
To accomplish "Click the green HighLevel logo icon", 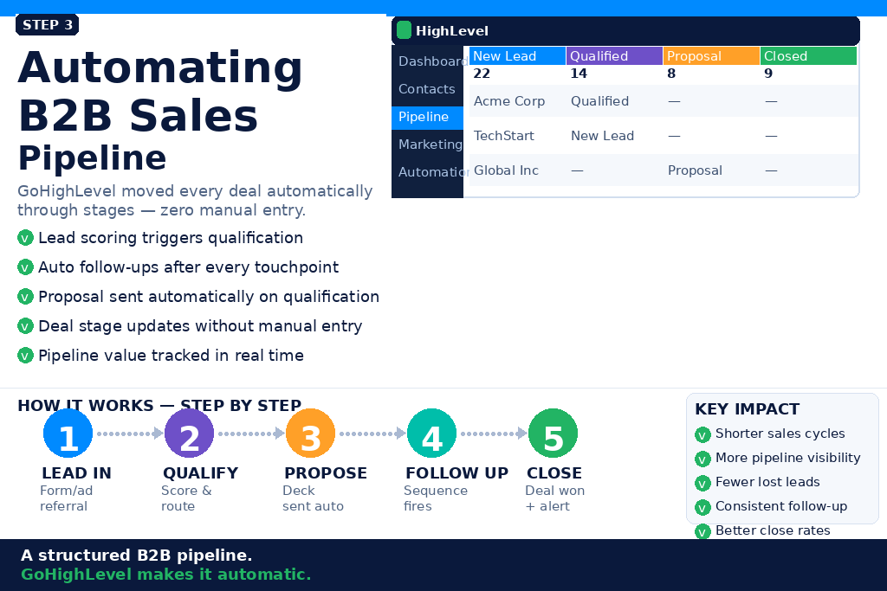I will point(404,30).
